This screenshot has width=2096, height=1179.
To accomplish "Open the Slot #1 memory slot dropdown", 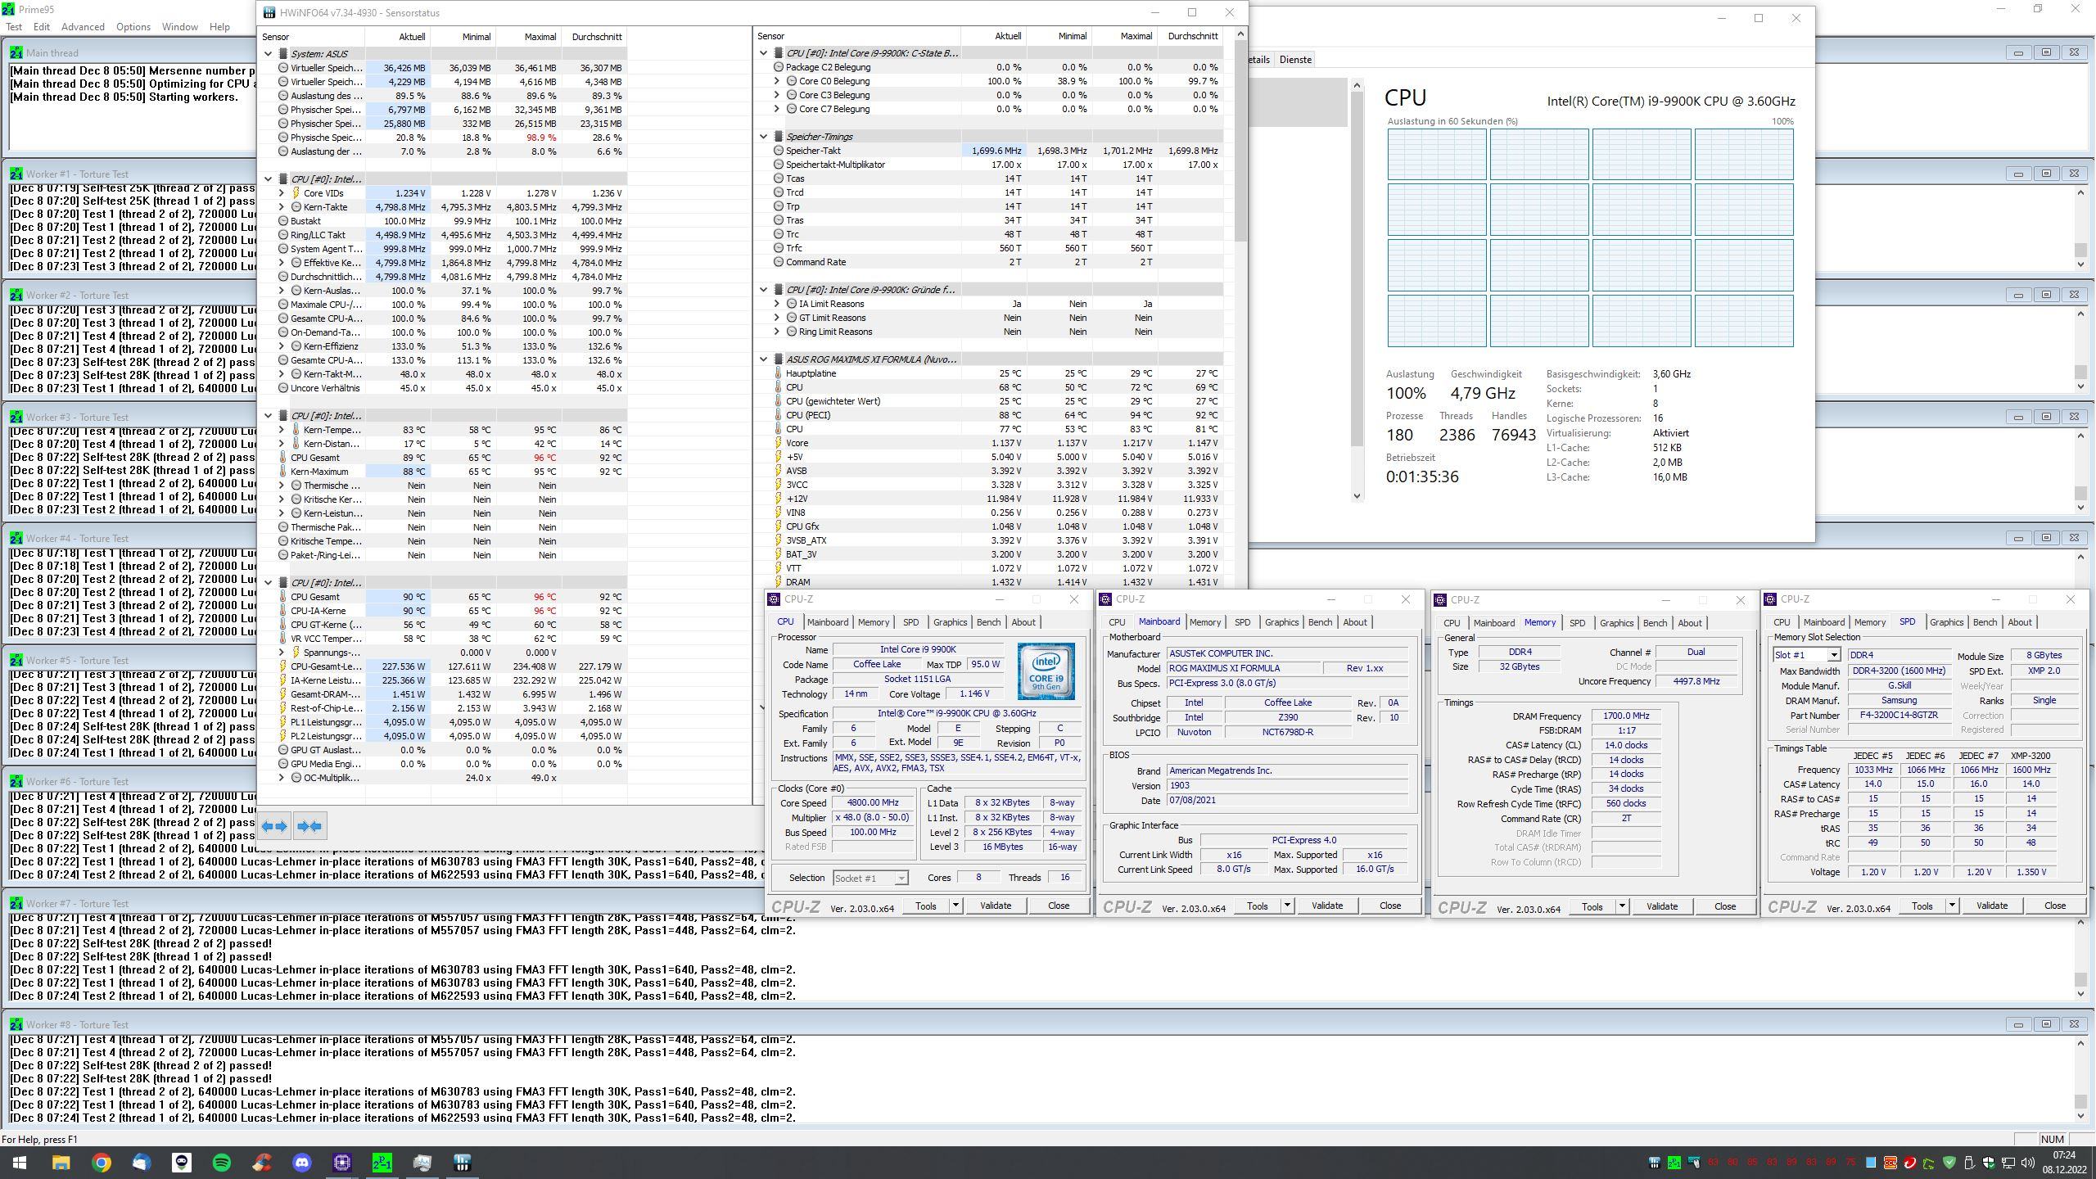I will (1833, 655).
